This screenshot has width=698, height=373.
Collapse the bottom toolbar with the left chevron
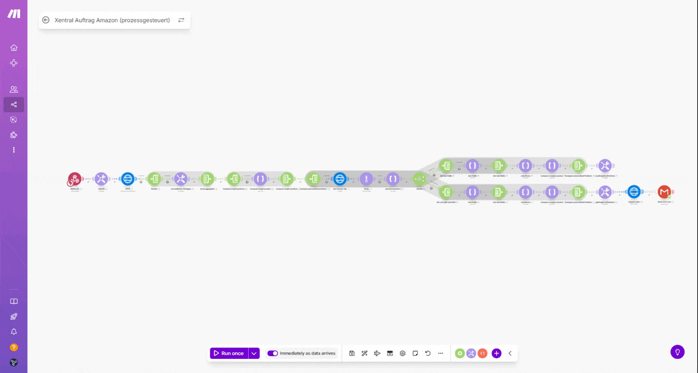point(510,353)
